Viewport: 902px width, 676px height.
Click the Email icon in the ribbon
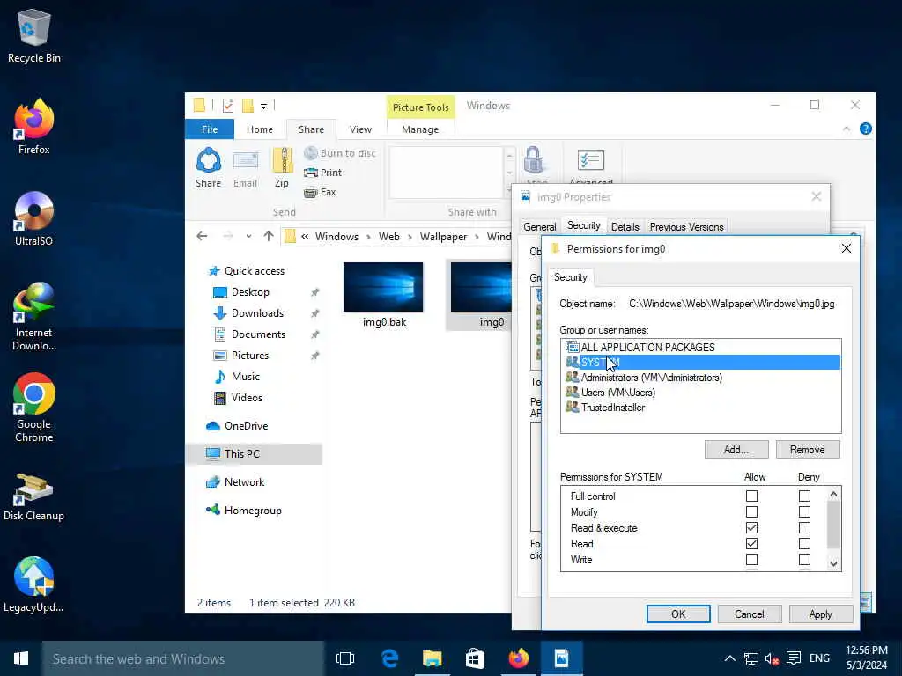point(245,168)
